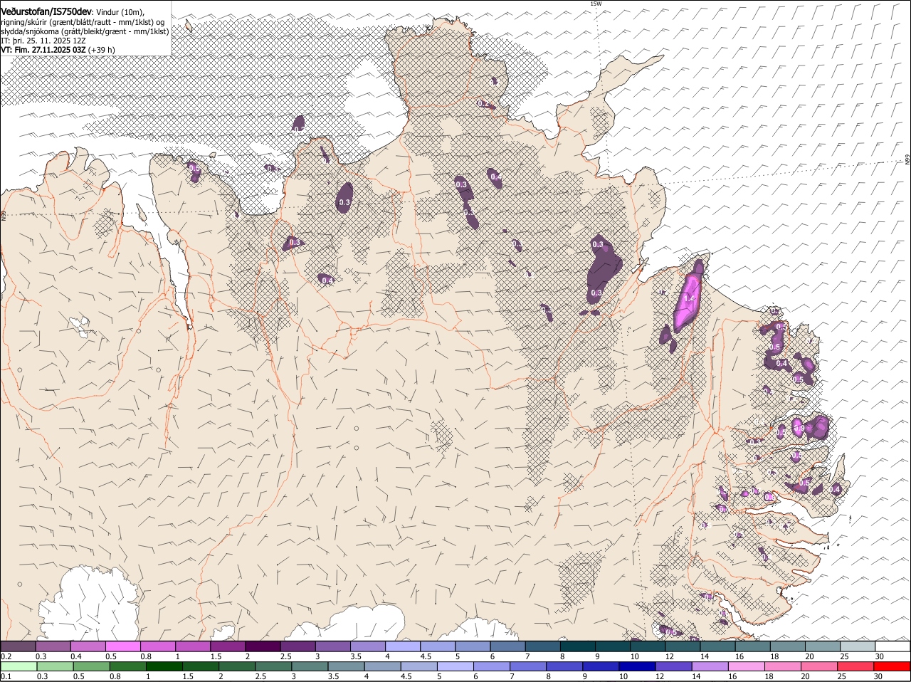Click the light gray 25 snow legend swatch
The height and width of the screenshot is (682, 911).
pos(858,646)
